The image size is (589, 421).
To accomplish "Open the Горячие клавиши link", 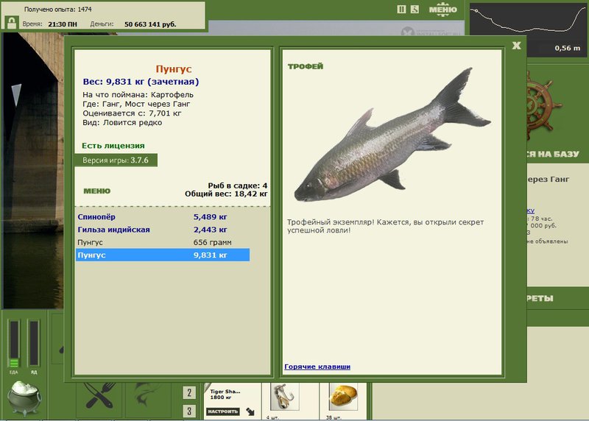I will [x=317, y=367].
